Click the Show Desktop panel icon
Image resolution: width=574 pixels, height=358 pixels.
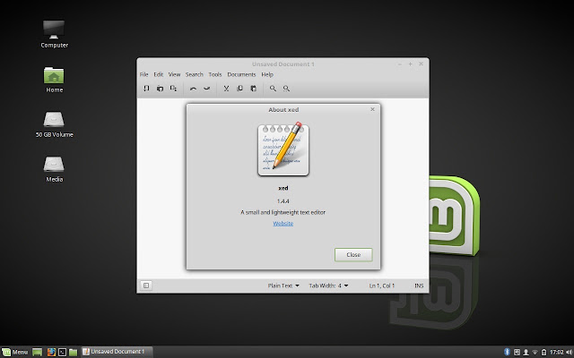tap(38, 352)
